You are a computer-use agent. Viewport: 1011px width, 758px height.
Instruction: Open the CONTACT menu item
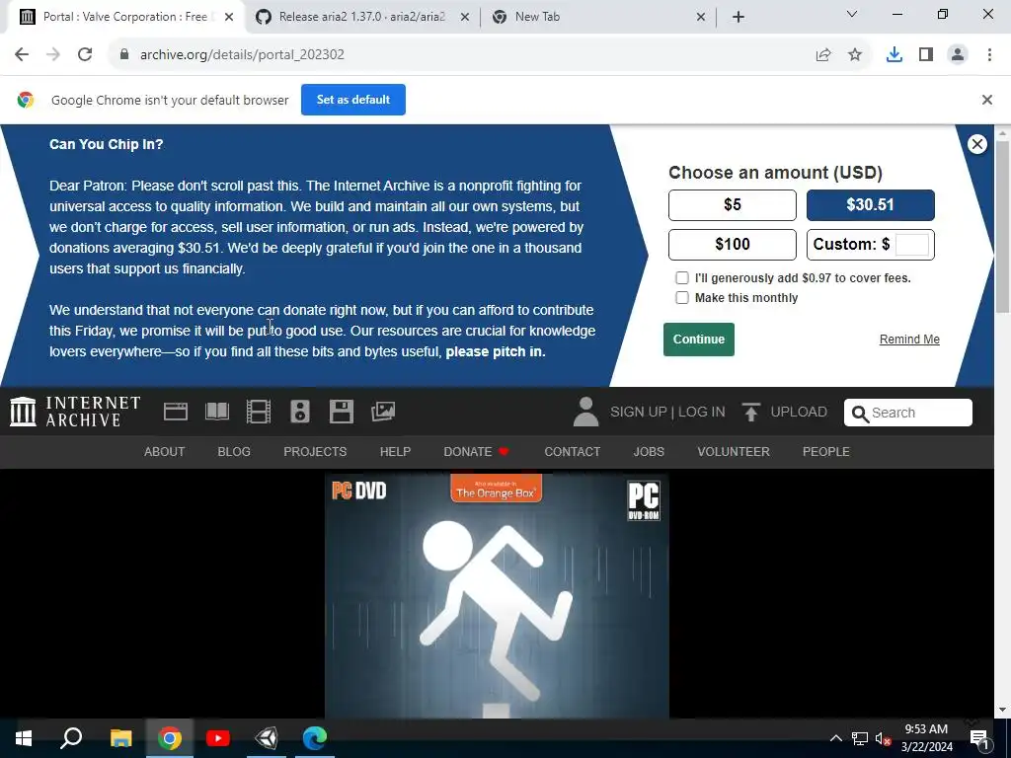[x=573, y=452]
